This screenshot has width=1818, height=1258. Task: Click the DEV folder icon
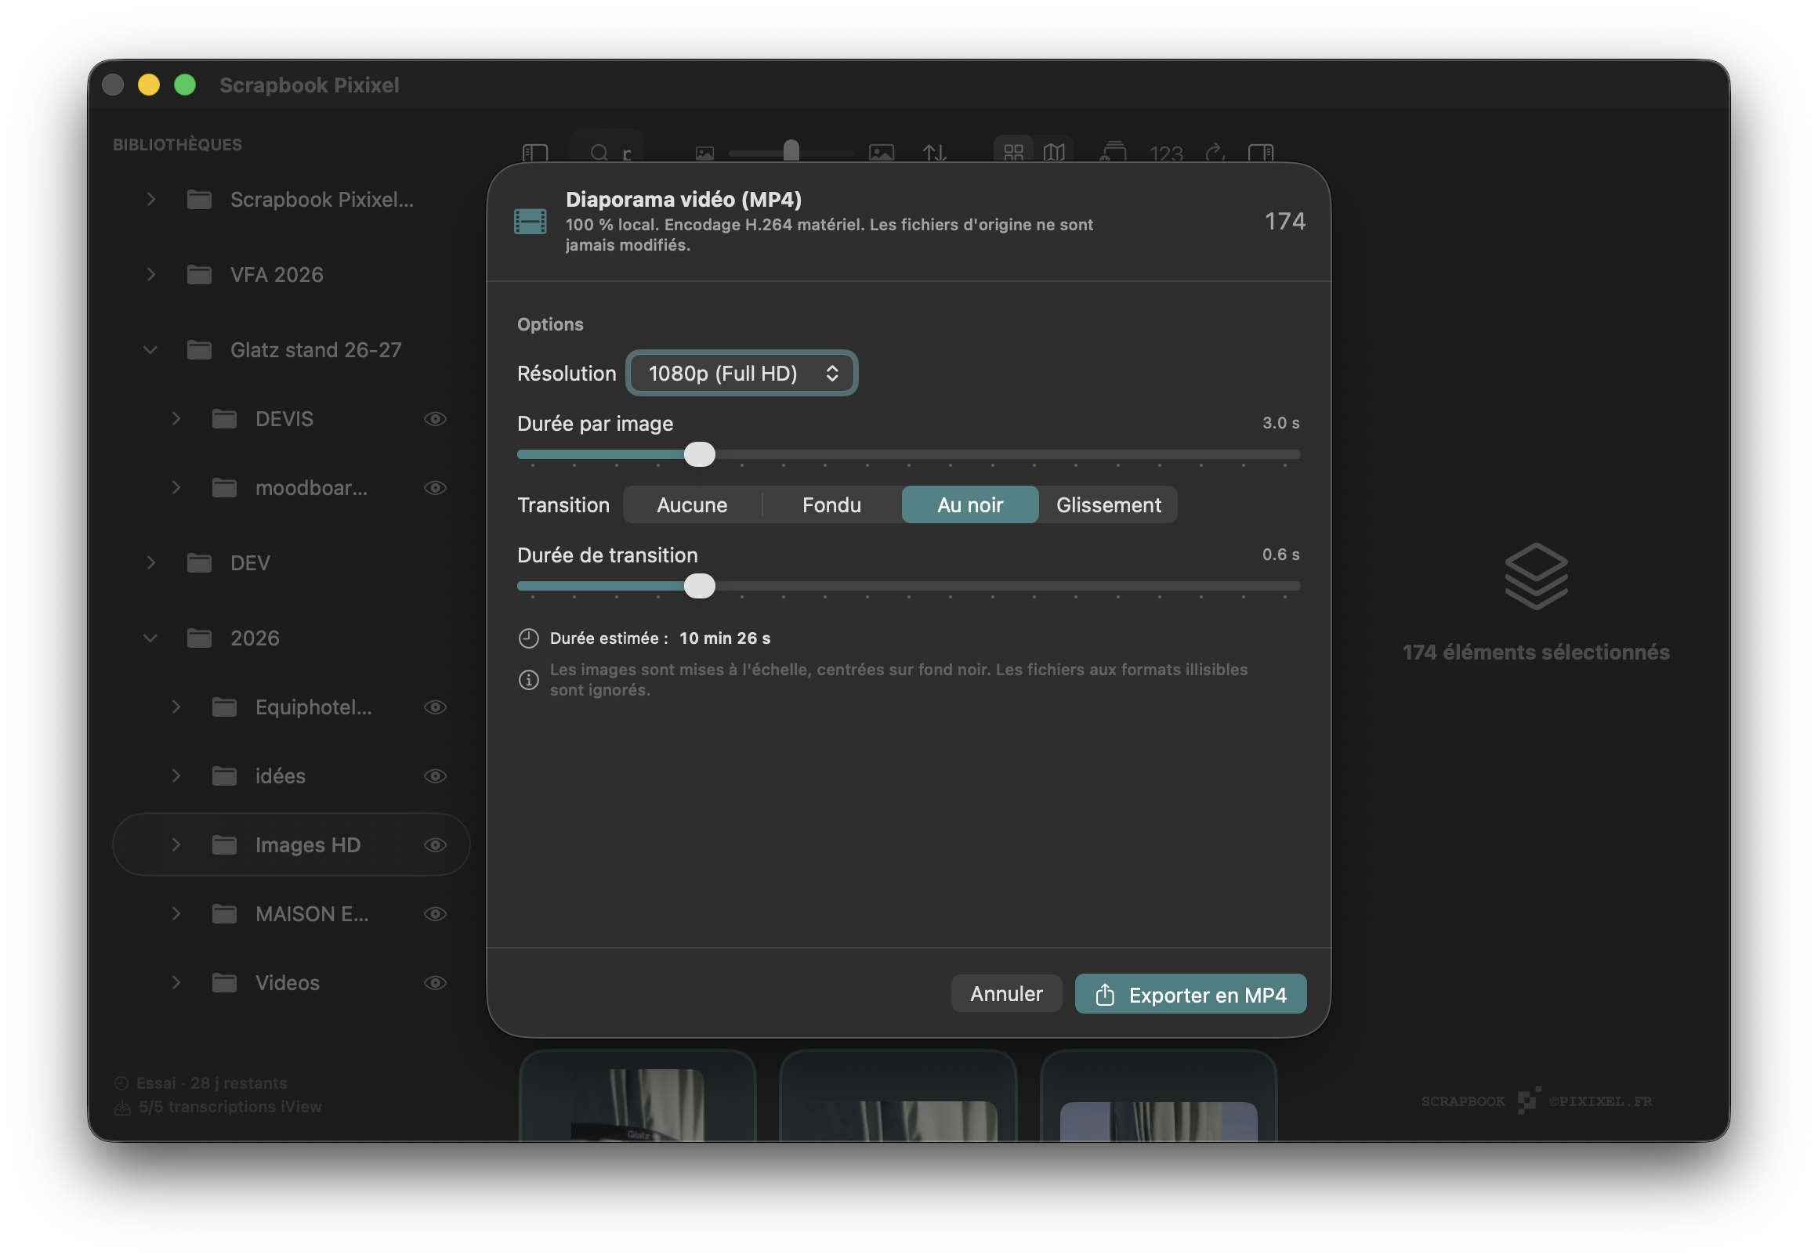(200, 562)
